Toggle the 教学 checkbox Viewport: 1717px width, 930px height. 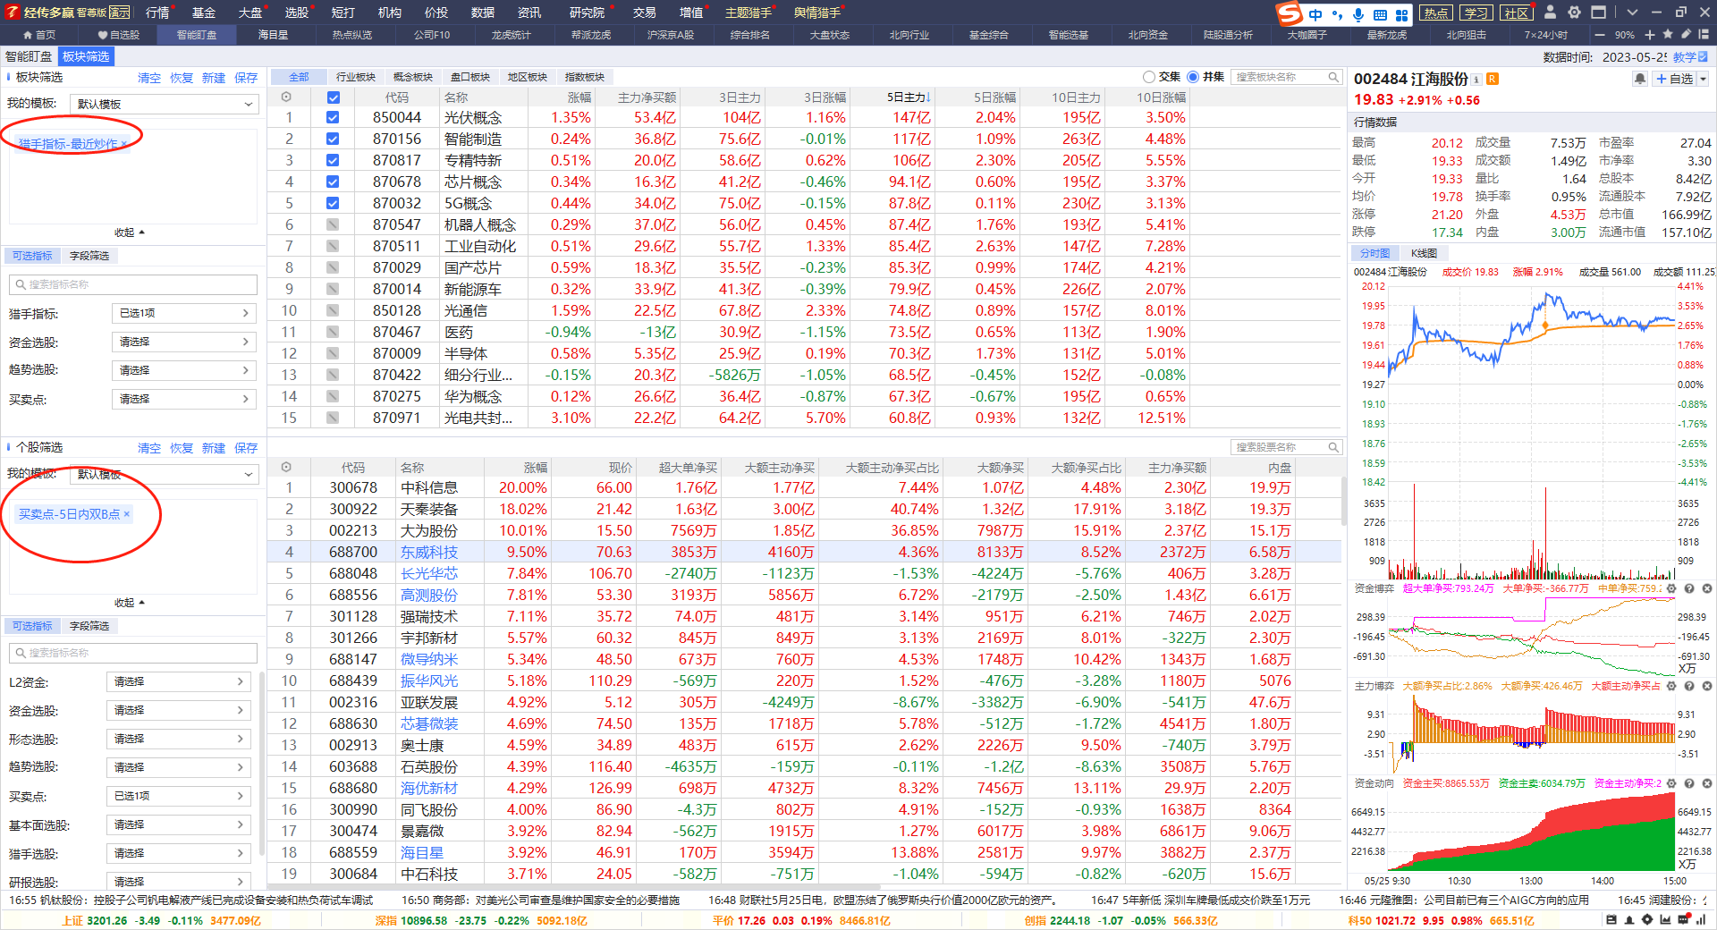click(1703, 56)
